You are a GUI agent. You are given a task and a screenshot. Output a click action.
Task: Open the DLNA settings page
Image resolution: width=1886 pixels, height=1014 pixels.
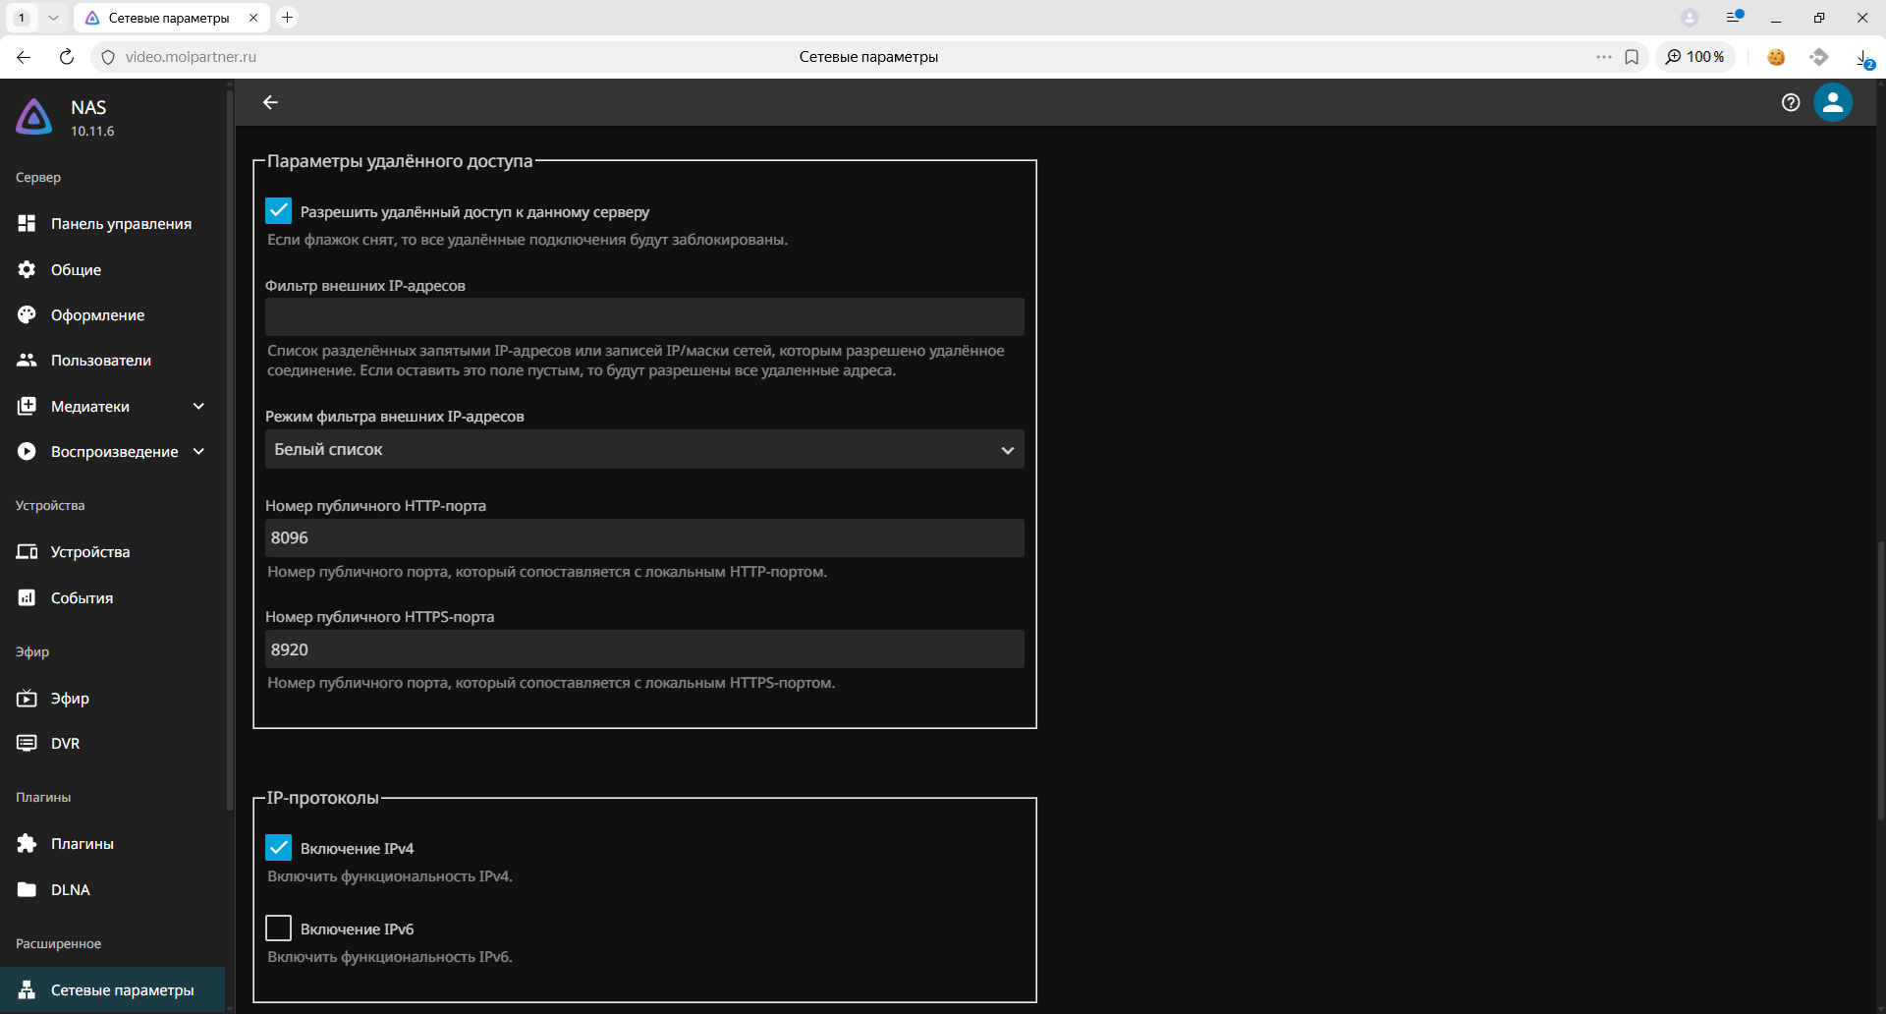click(71, 890)
